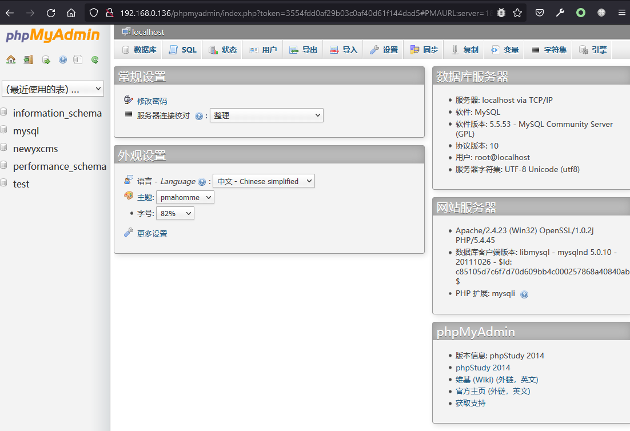
Task: Open the 官方主页 official homepage link
Action: tap(493, 391)
